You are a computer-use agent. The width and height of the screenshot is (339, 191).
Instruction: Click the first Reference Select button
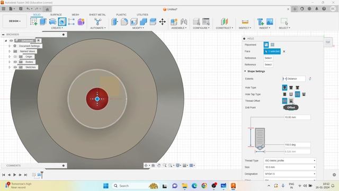(269, 58)
